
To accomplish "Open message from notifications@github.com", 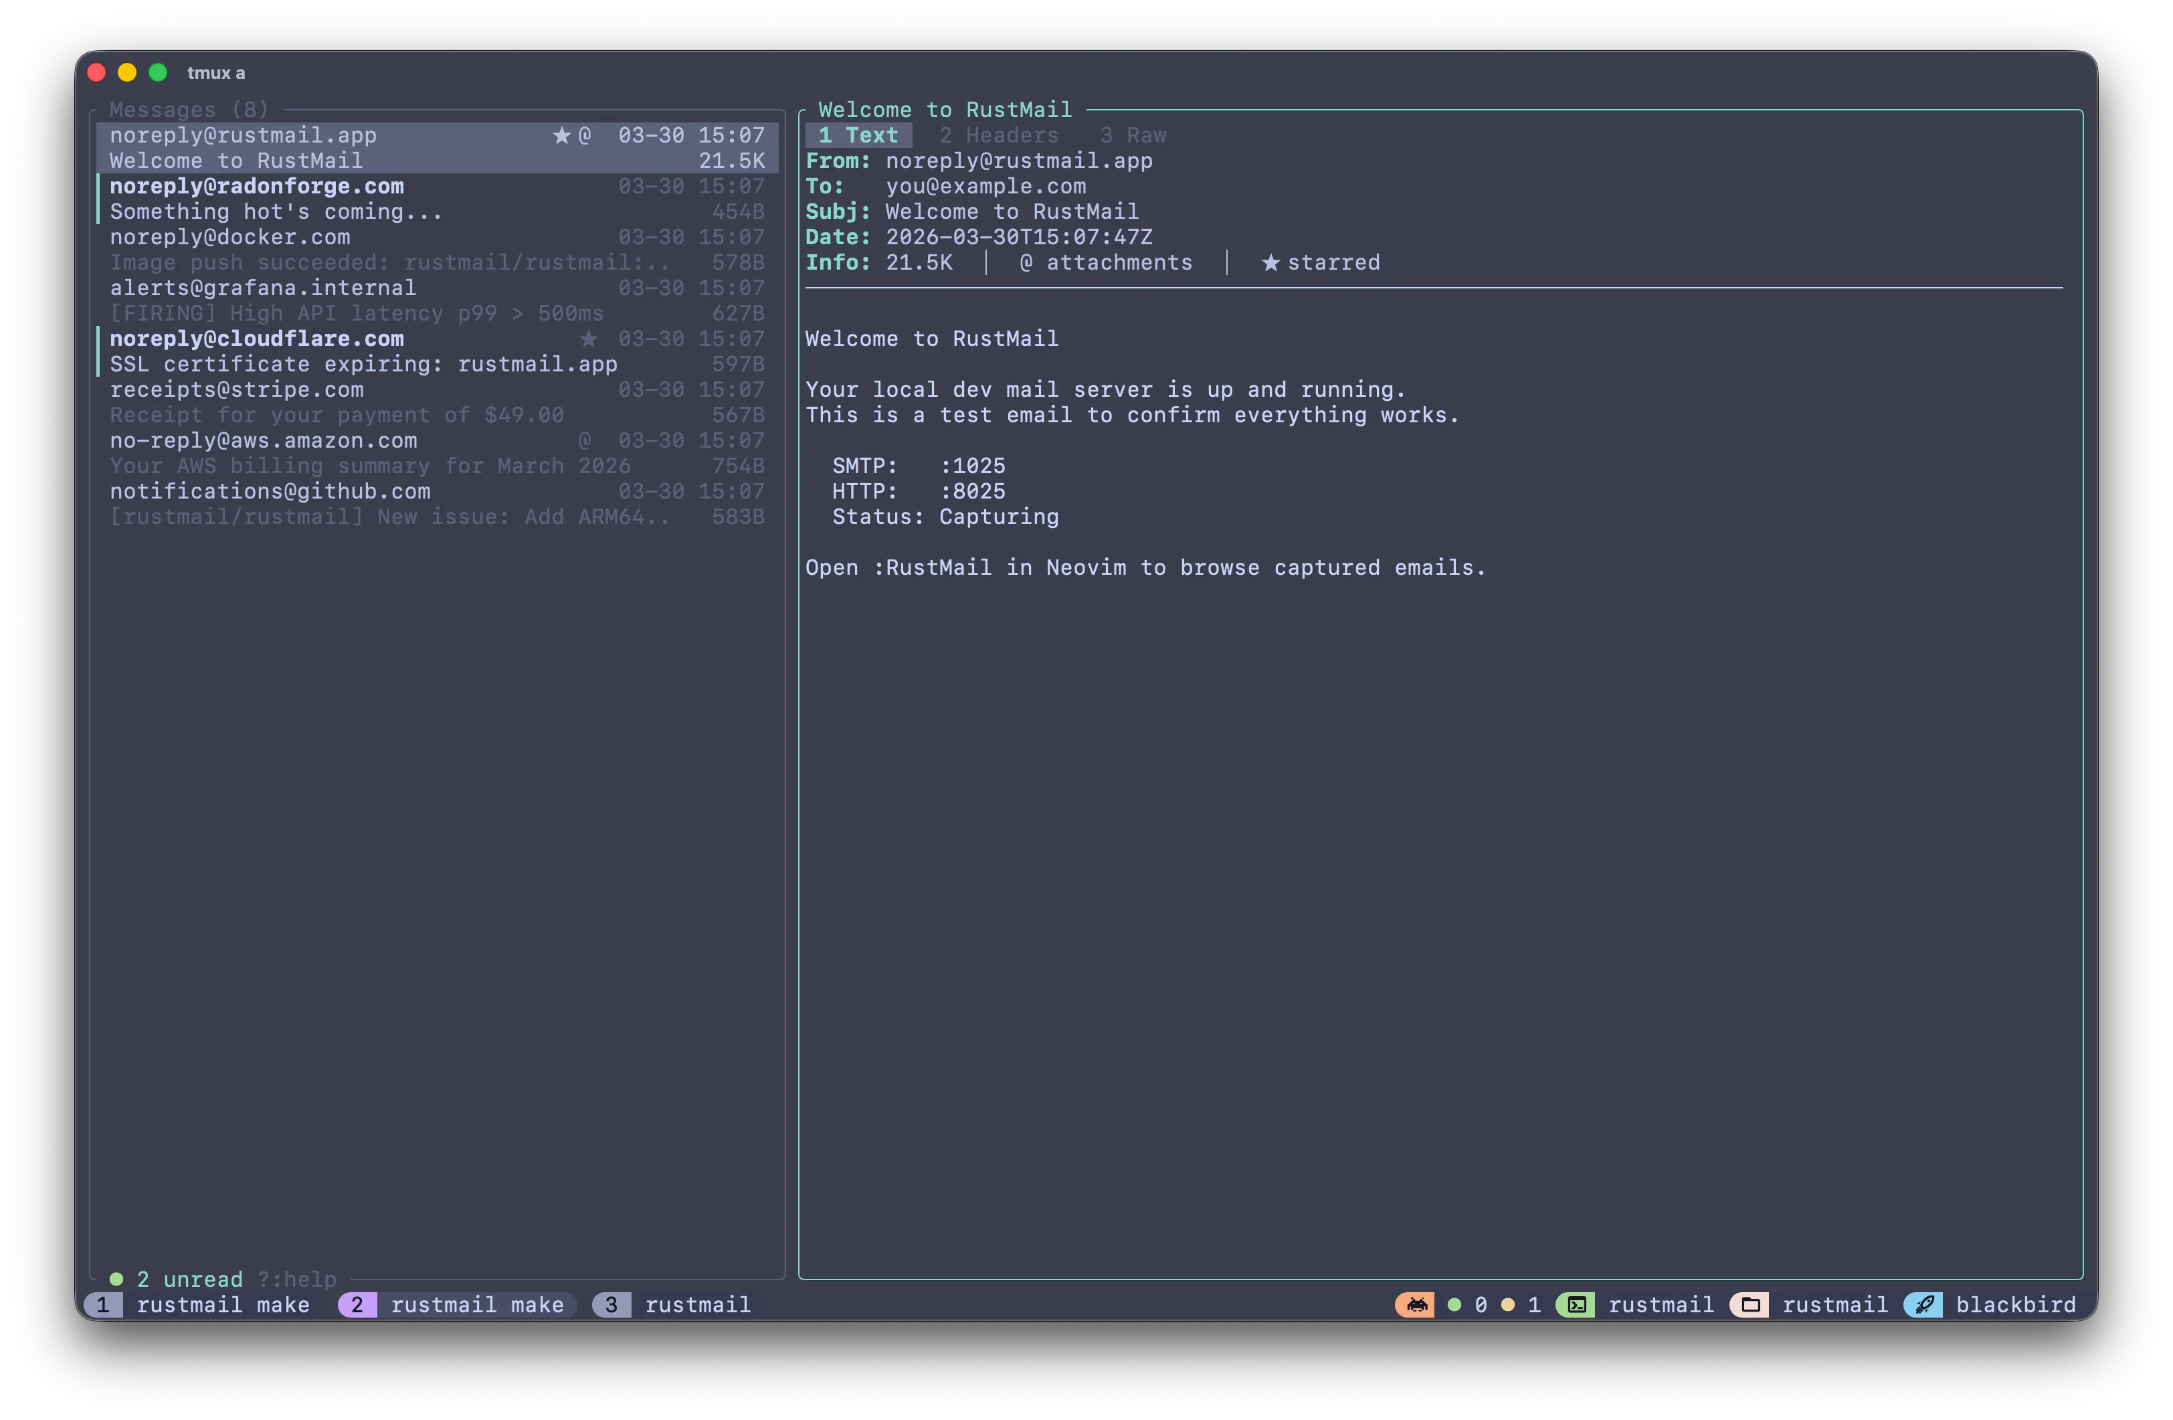I will coord(436,504).
